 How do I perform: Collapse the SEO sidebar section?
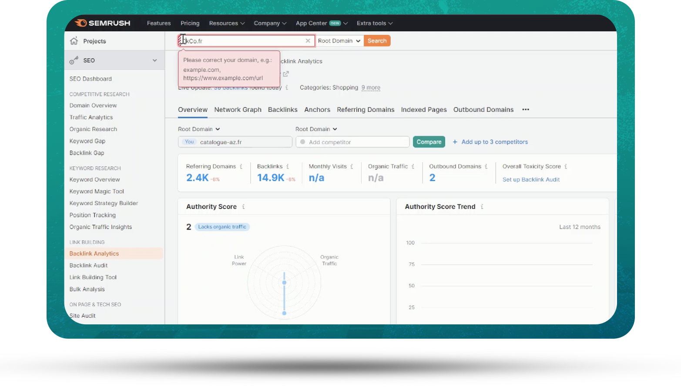154,61
